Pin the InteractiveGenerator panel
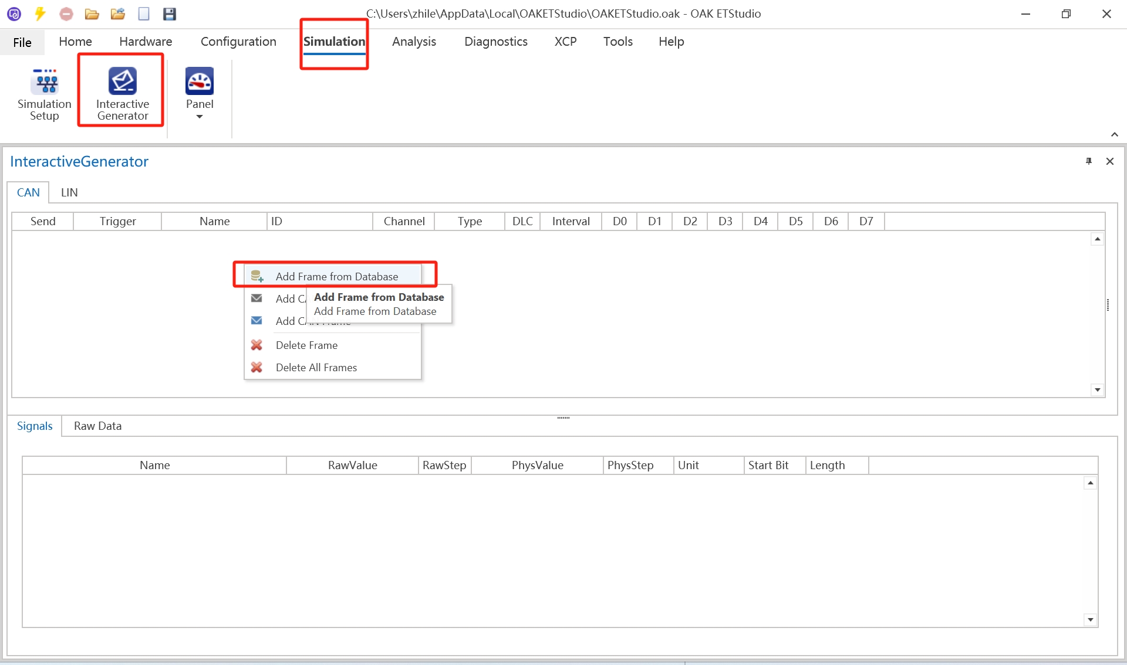 [1089, 161]
